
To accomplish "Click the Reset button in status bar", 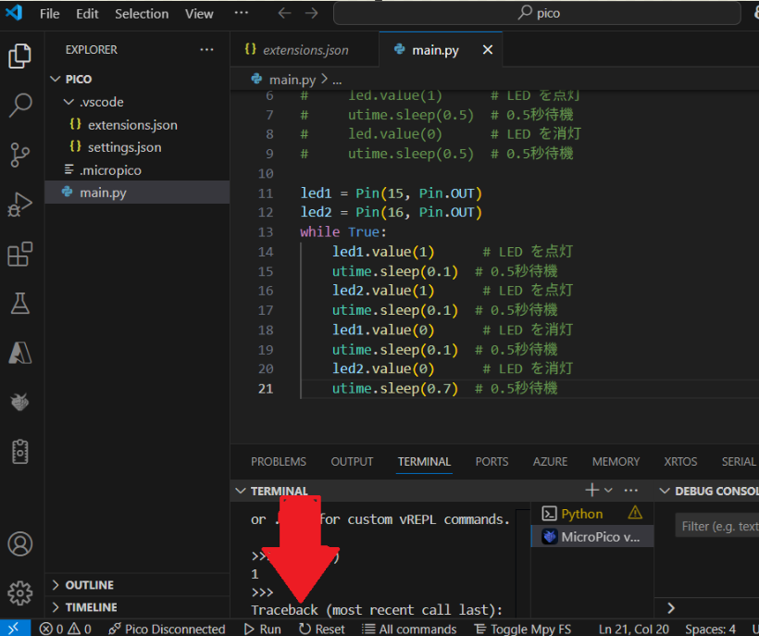I will [322, 629].
